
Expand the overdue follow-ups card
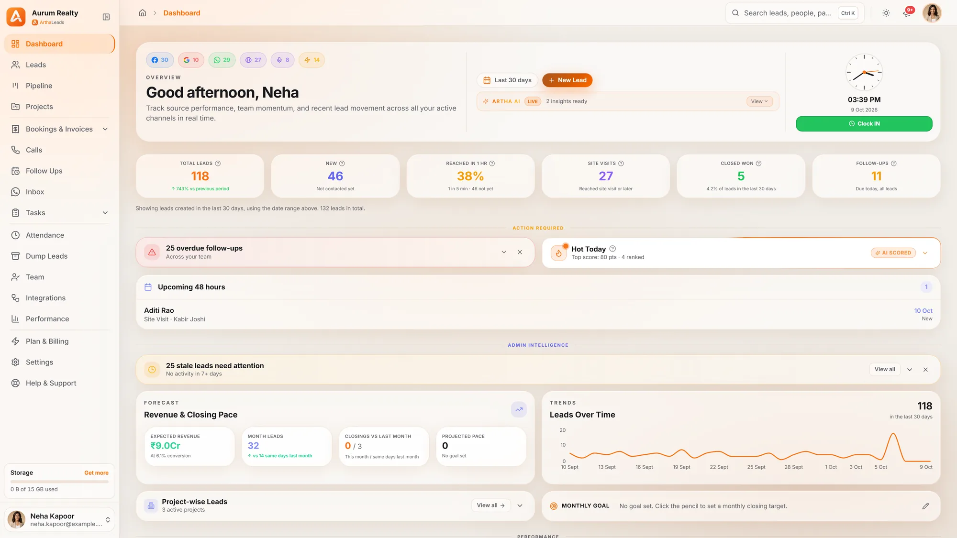[504, 252]
